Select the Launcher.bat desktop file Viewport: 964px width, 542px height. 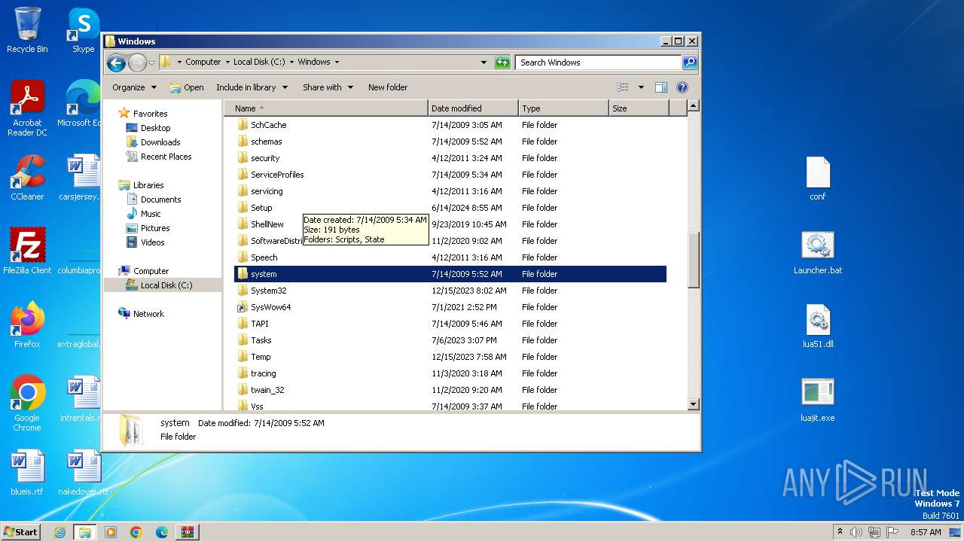818,252
